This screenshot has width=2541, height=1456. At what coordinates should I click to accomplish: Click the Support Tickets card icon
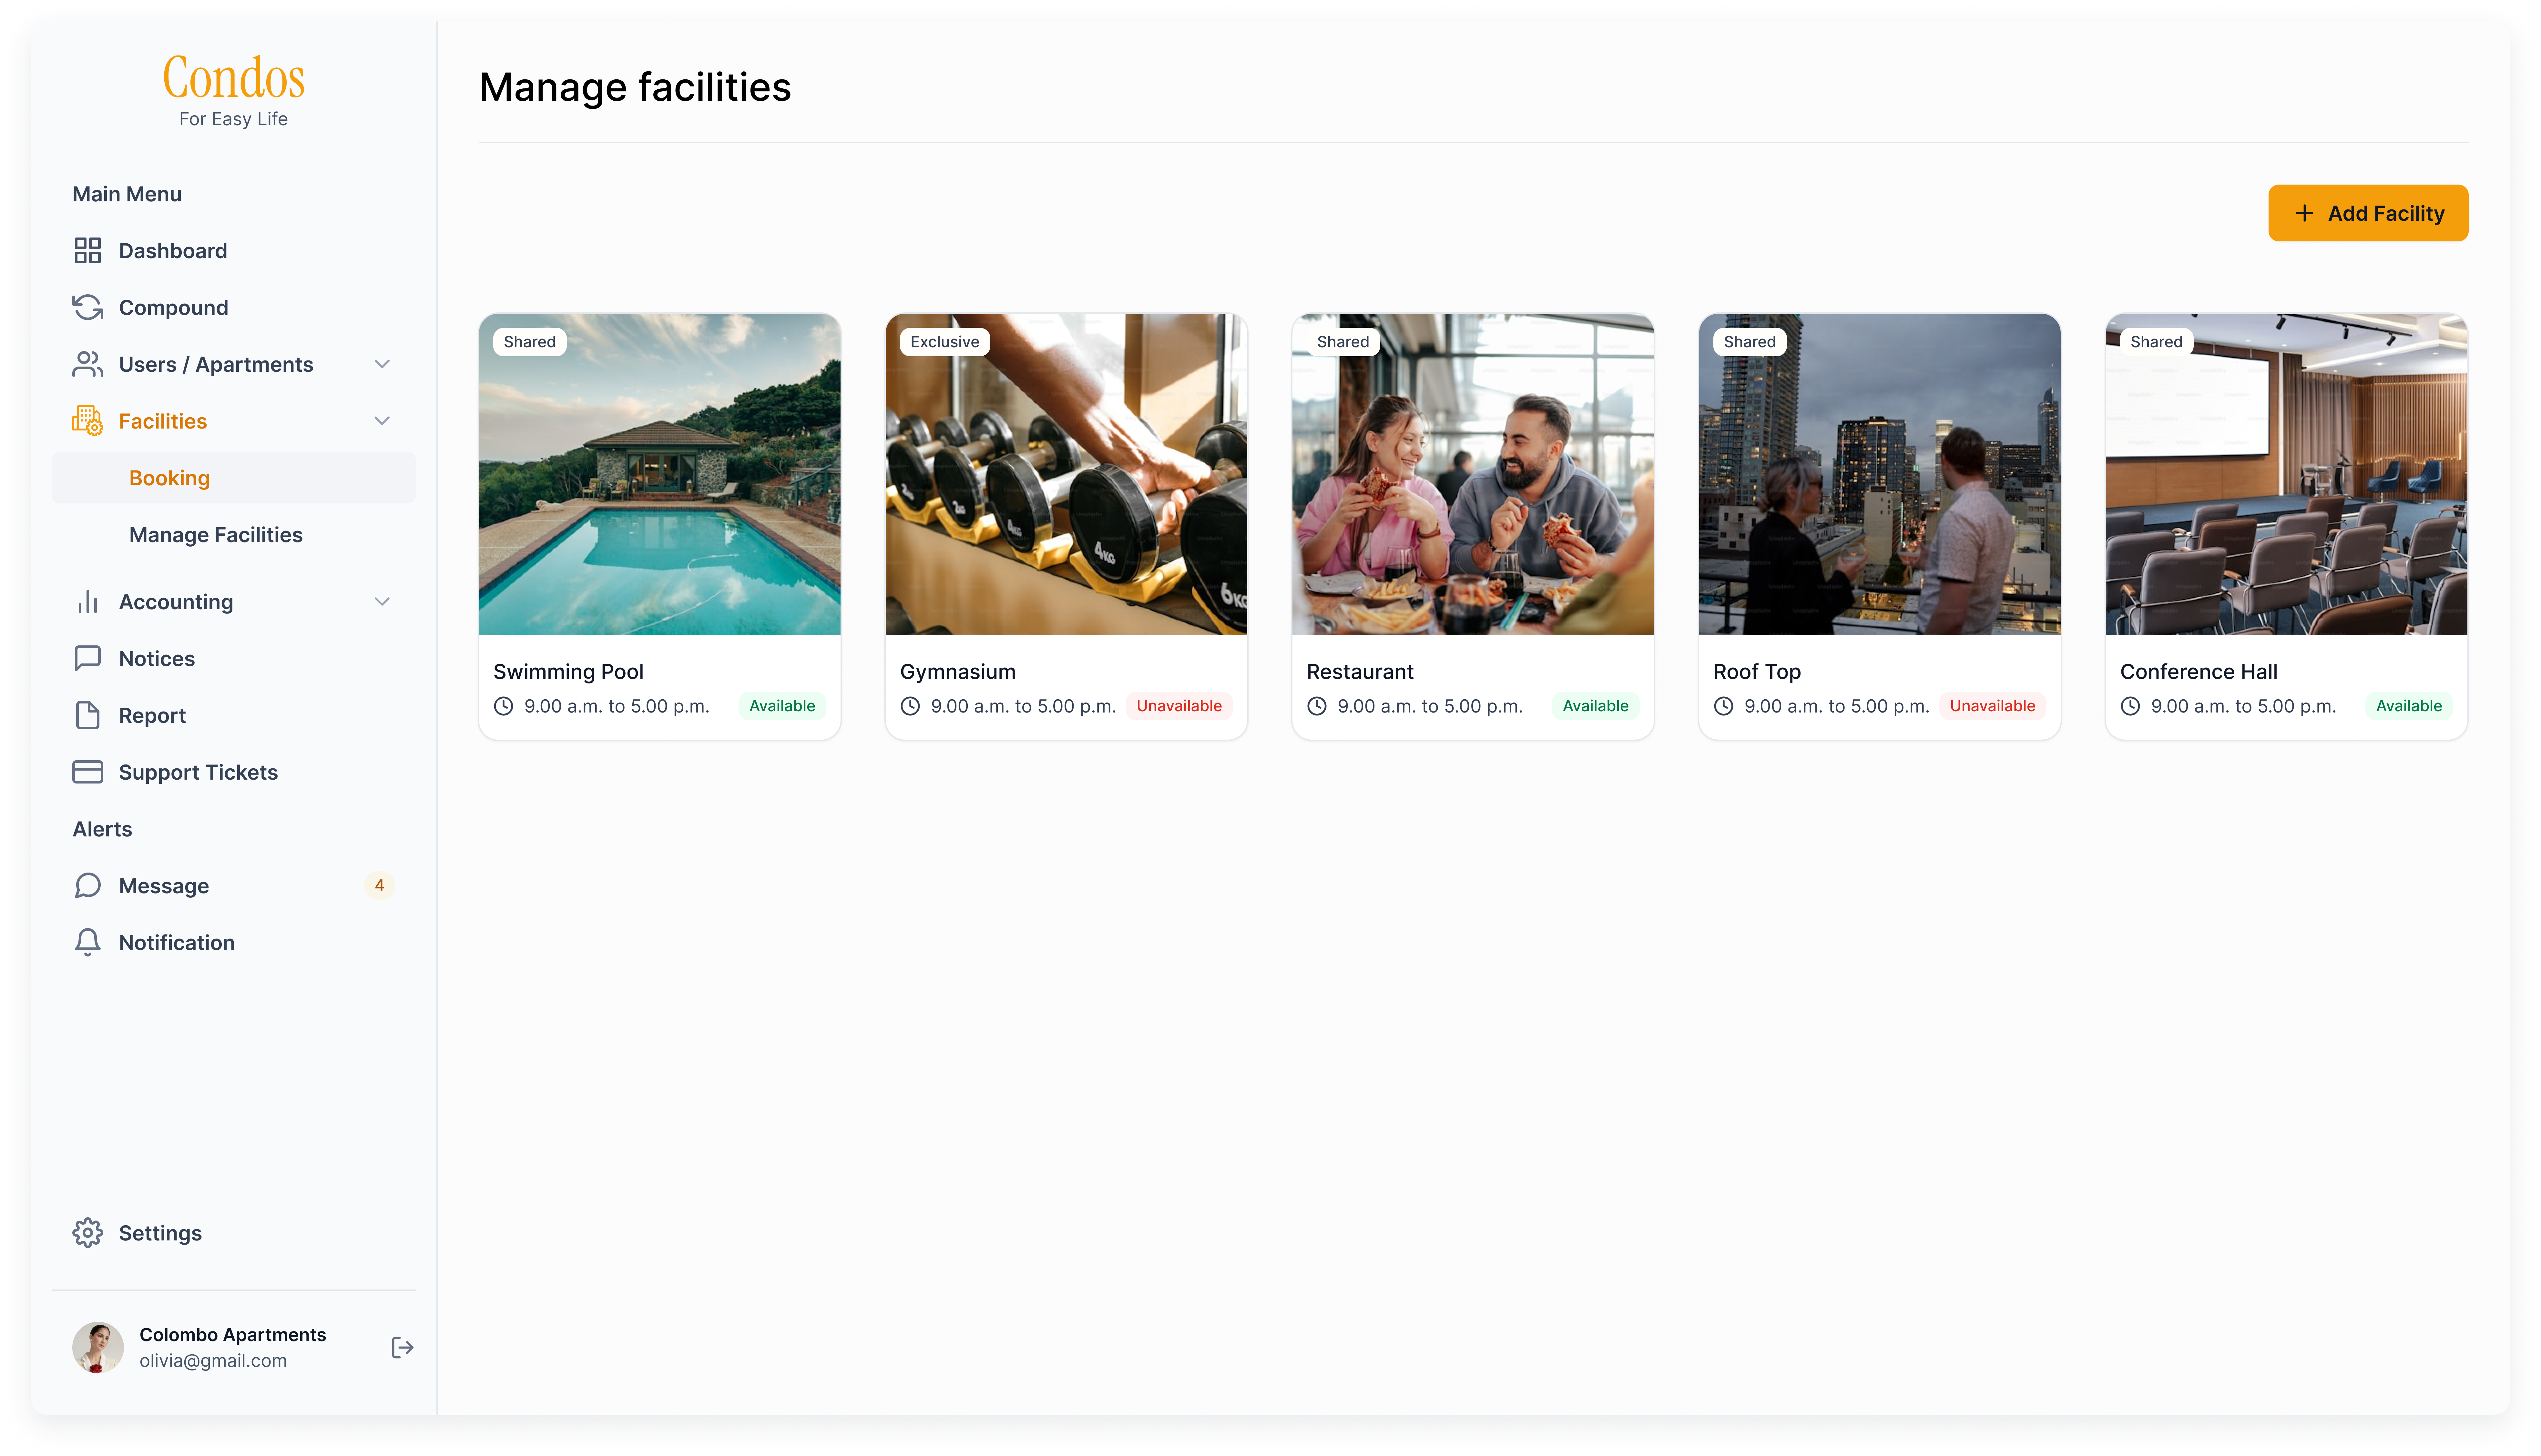(88, 772)
